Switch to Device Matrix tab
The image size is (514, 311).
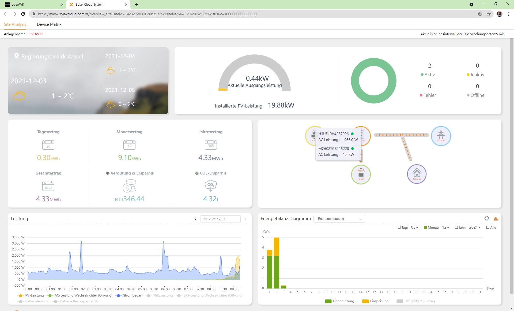click(49, 24)
